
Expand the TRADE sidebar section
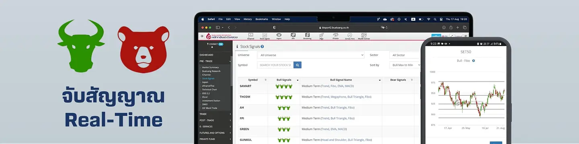pos(216,114)
